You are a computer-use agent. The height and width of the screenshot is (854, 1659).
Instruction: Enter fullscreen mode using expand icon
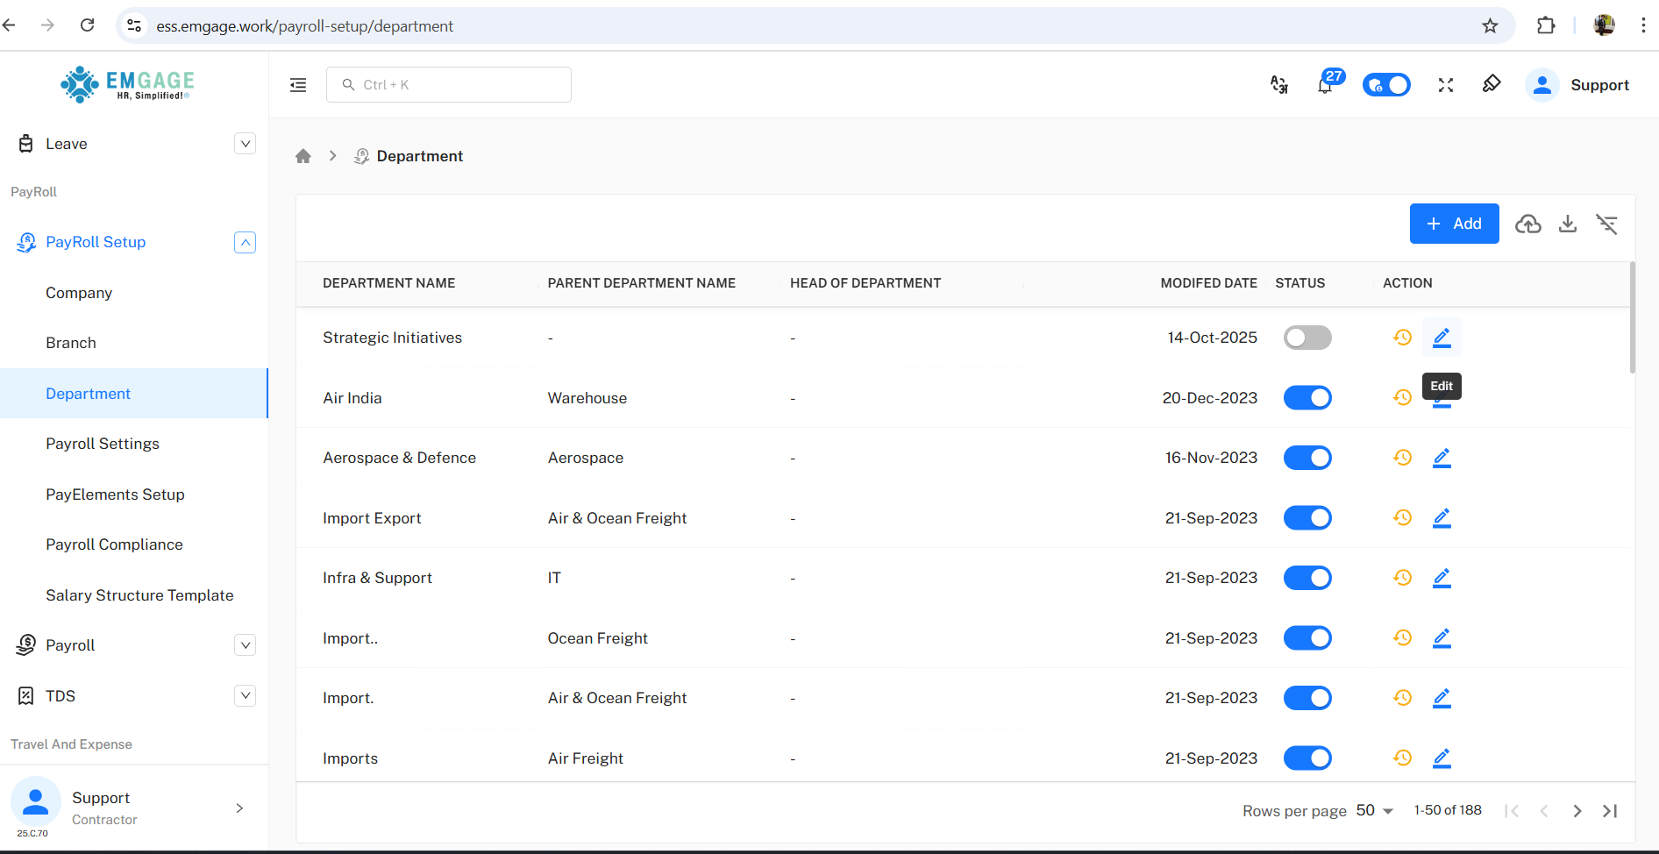(1446, 85)
